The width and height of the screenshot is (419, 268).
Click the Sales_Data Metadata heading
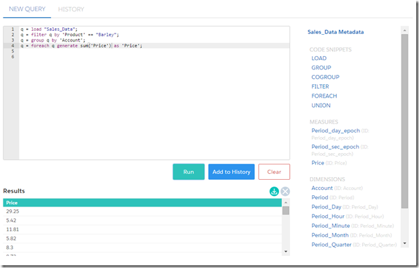coord(335,32)
